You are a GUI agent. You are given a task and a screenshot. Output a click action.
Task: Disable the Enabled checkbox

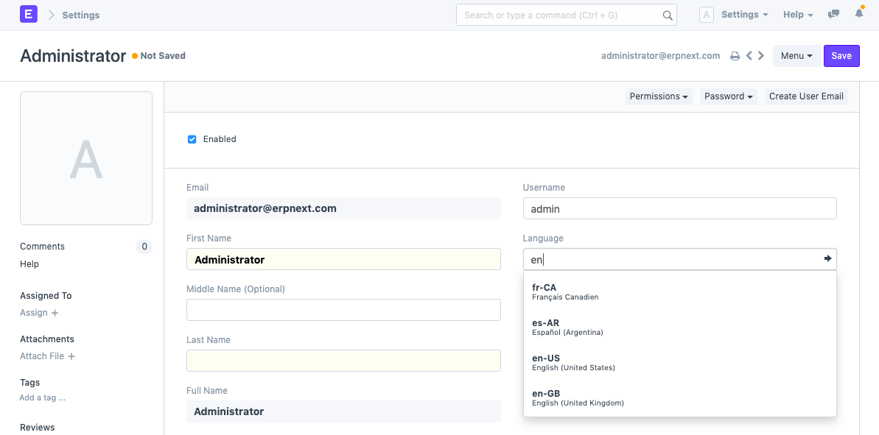(192, 139)
